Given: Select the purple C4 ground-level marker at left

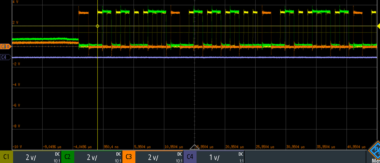Looking at the screenshot, I should coord(6,57).
